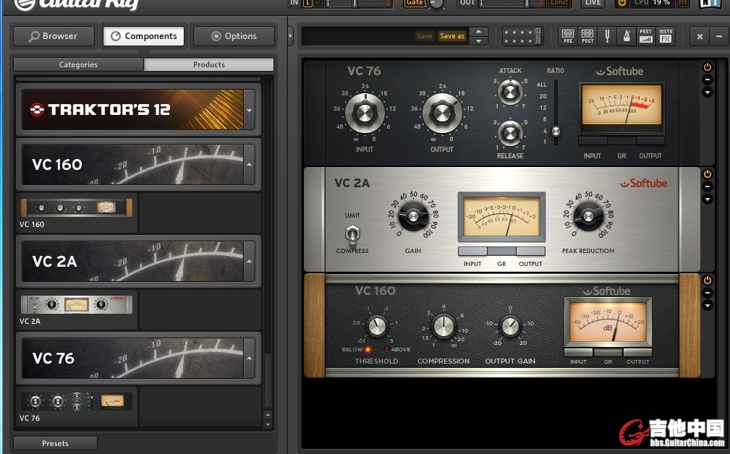Switch to the Browser tab
The width and height of the screenshot is (730, 454).
(x=54, y=36)
